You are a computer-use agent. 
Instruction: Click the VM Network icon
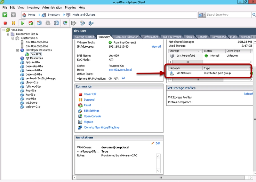(172, 73)
